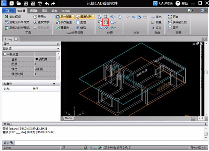The height and width of the screenshot is (151, 209).
Task: Toggle 黑色背景 option
Action: point(65,17)
